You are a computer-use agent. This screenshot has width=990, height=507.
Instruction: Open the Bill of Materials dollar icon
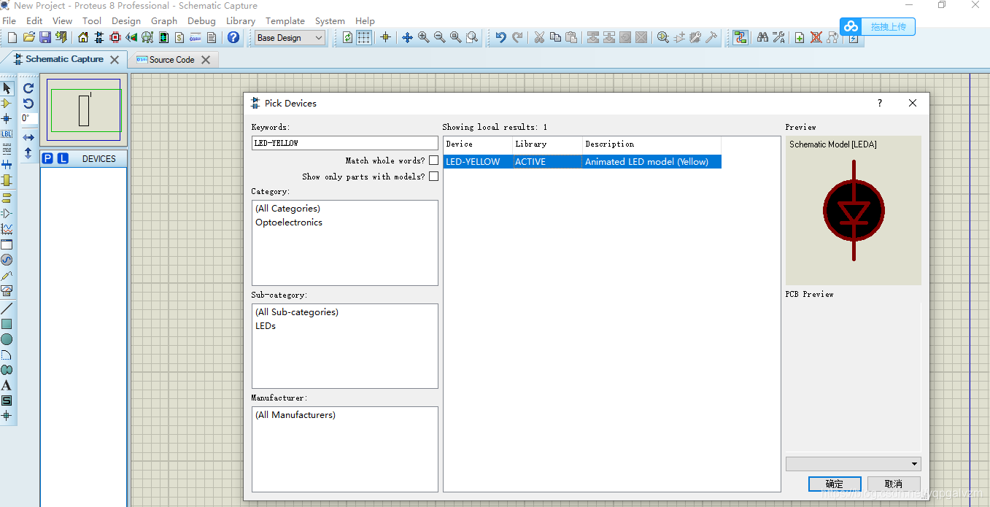pos(179,37)
